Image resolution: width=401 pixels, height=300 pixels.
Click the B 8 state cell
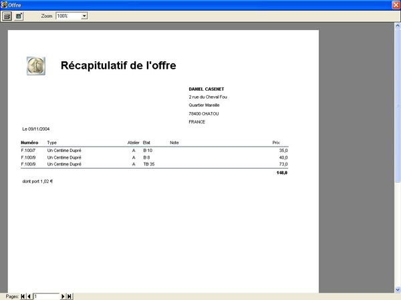pyautogui.click(x=146, y=157)
